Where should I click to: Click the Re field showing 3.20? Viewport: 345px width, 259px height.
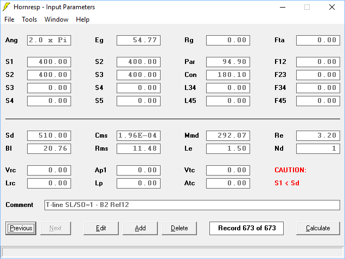[x=318, y=135]
